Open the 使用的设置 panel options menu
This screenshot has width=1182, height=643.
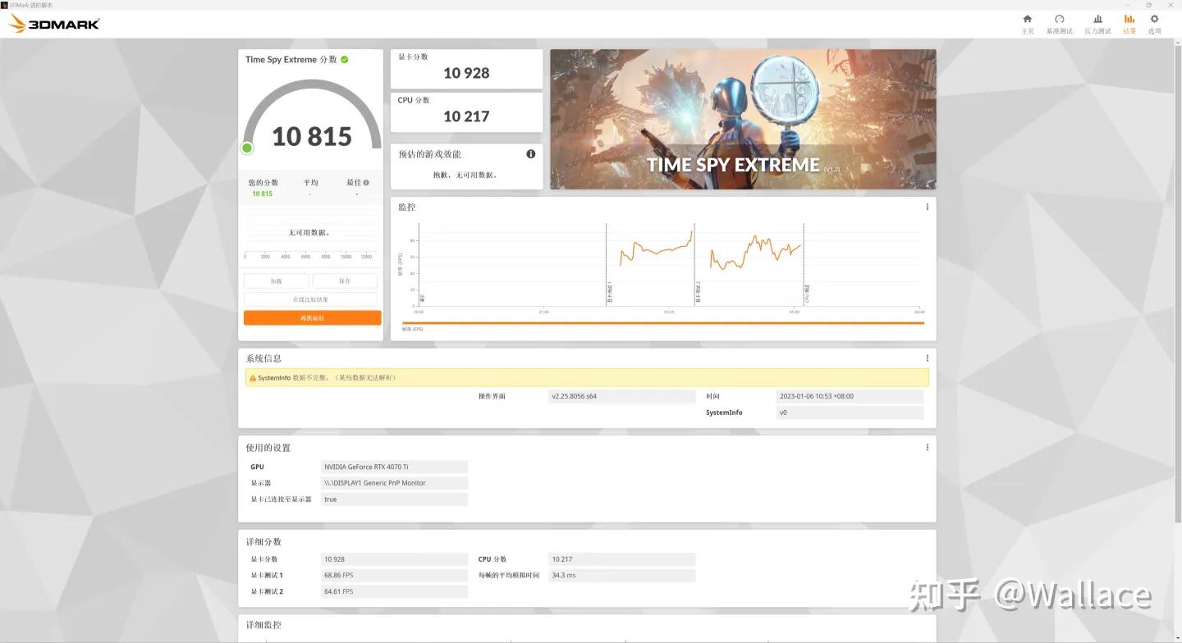pyautogui.click(x=927, y=447)
